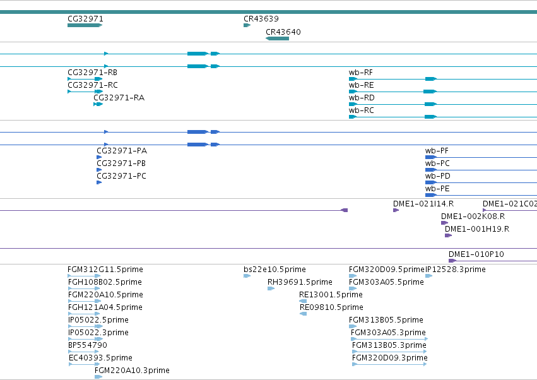This screenshot has height=380, width=537.
Task: Click EST IP12528.3prime label
Action: pyautogui.click(x=455, y=270)
